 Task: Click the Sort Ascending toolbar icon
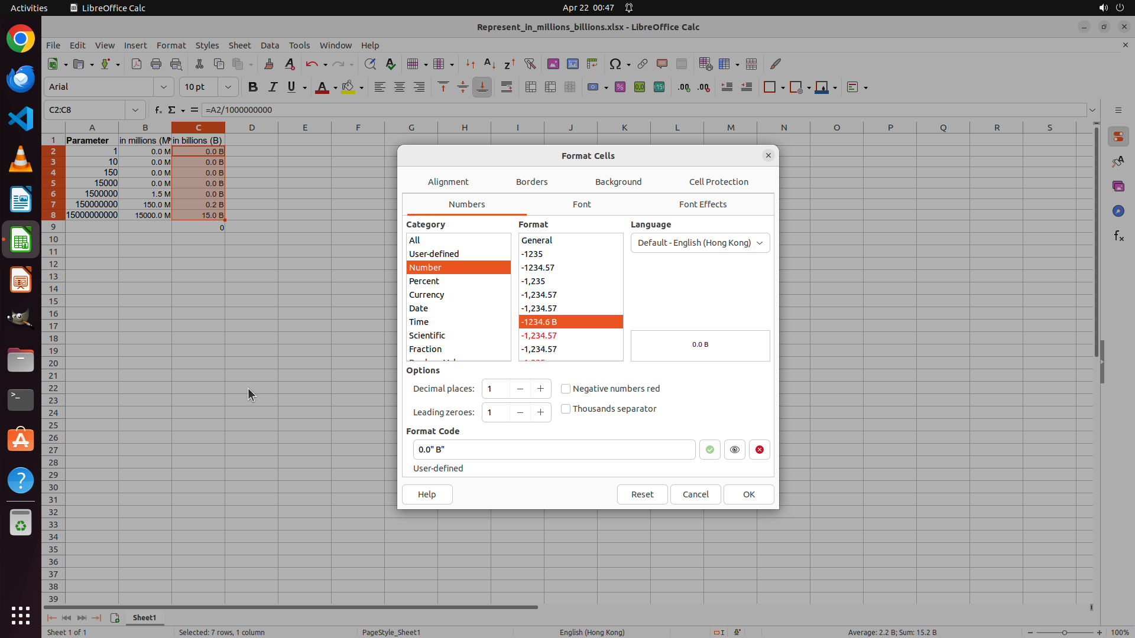click(489, 64)
